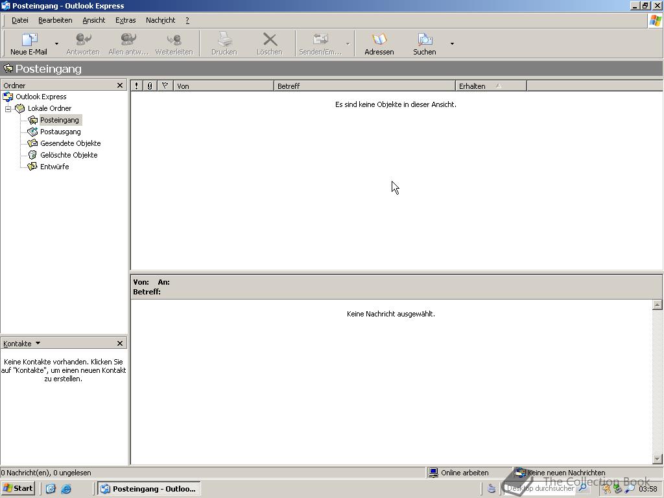Launch Internet Explorer from quick launch
Image resolution: width=664 pixels, height=498 pixels.
point(66,489)
